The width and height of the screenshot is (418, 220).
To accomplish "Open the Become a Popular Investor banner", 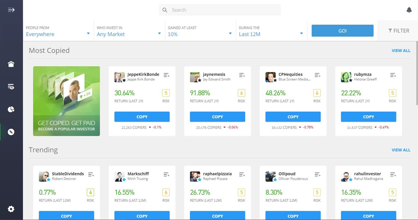I will 66,101.
